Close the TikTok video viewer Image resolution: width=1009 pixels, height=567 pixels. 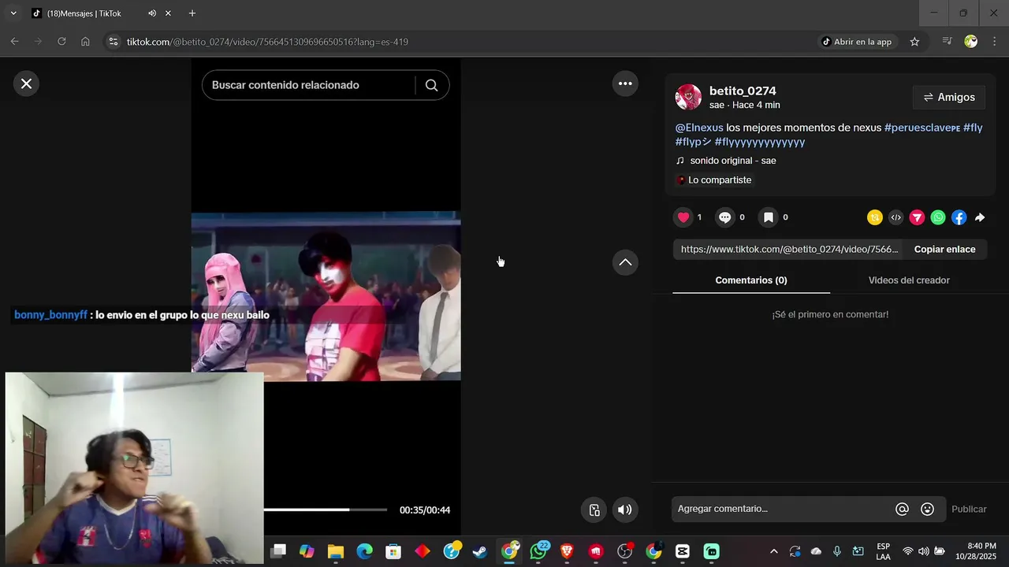click(x=26, y=83)
